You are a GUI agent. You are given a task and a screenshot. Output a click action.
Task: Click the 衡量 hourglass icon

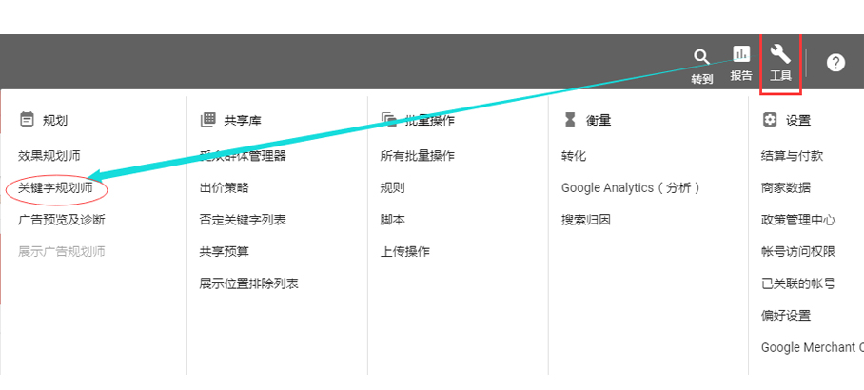click(570, 120)
